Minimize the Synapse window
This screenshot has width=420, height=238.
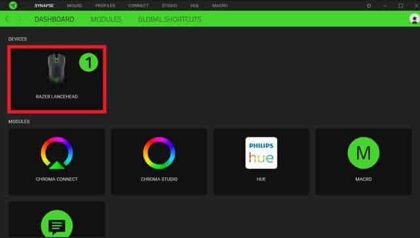(385, 6)
